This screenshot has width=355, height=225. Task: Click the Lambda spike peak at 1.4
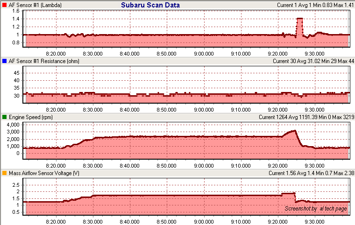[300, 19]
